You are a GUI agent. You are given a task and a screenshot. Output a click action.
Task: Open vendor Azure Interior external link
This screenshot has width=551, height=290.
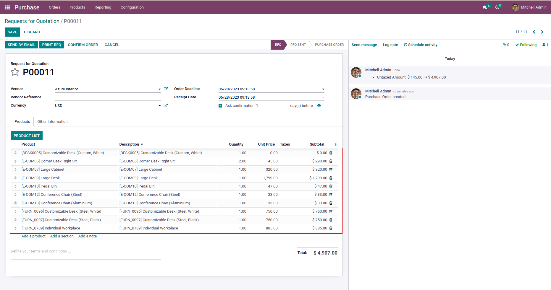coord(166,89)
